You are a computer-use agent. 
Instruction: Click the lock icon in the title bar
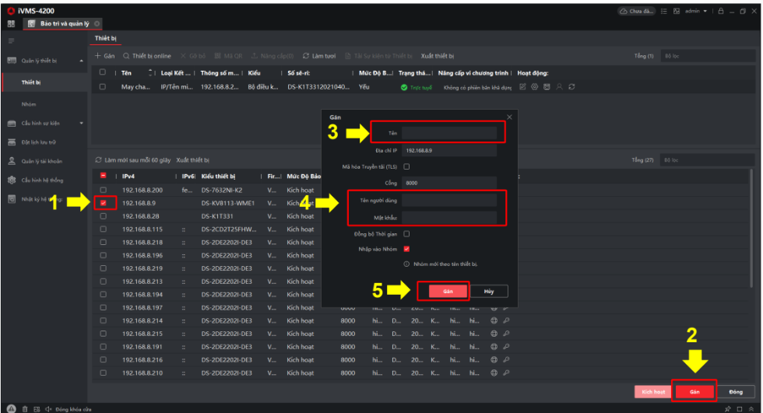(721, 11)
